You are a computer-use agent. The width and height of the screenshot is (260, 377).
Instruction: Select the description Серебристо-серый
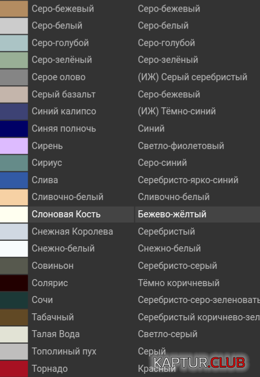click(177, 266)
